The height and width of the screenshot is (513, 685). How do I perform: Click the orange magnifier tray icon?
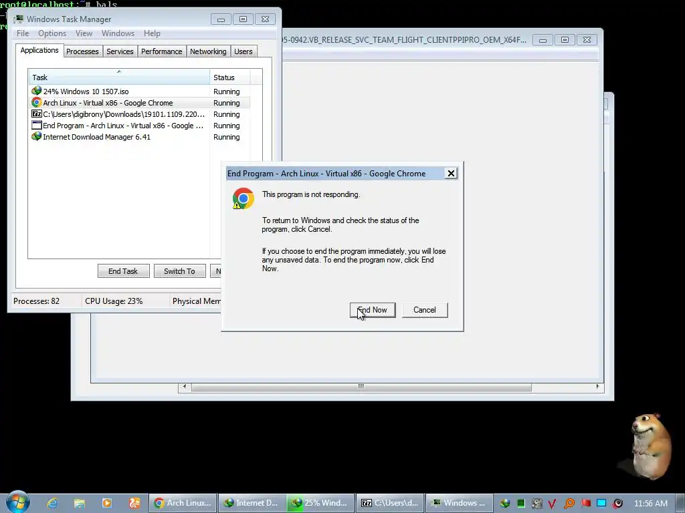[x=569, y=504]
